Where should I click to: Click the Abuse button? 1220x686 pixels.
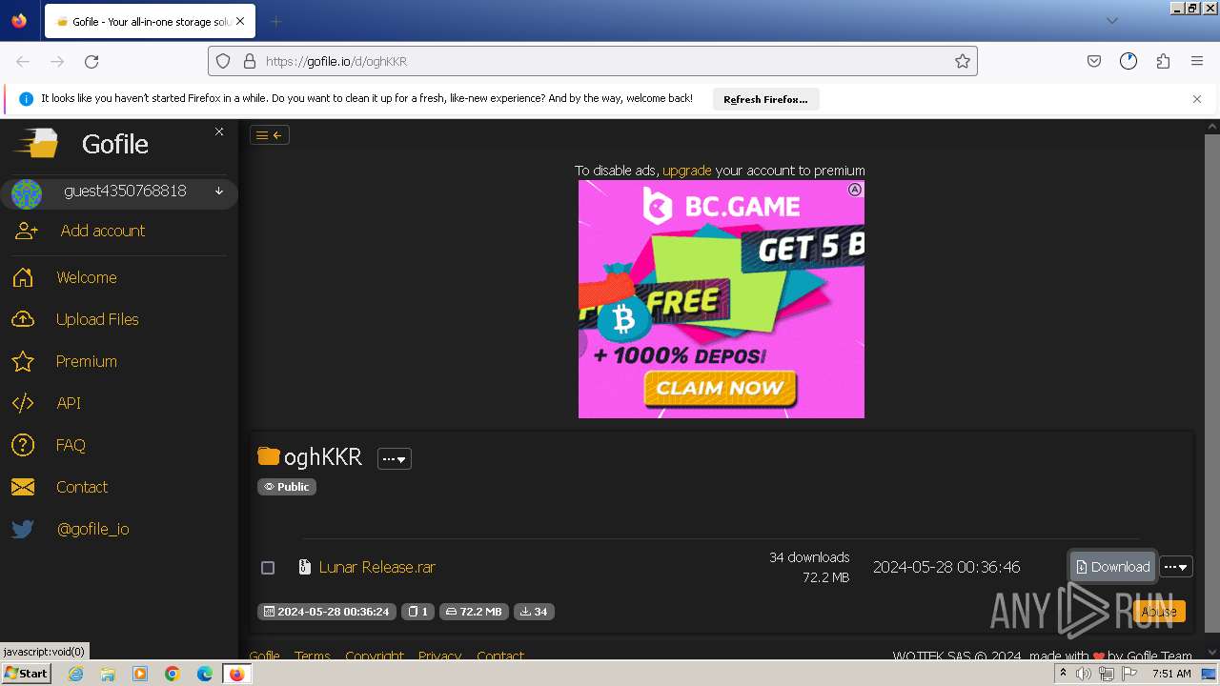[1159, 612]
